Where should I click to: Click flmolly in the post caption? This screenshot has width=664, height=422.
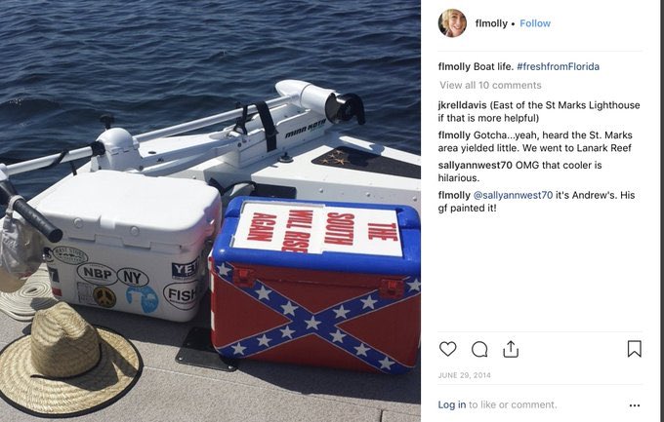[x=454, y=67]
